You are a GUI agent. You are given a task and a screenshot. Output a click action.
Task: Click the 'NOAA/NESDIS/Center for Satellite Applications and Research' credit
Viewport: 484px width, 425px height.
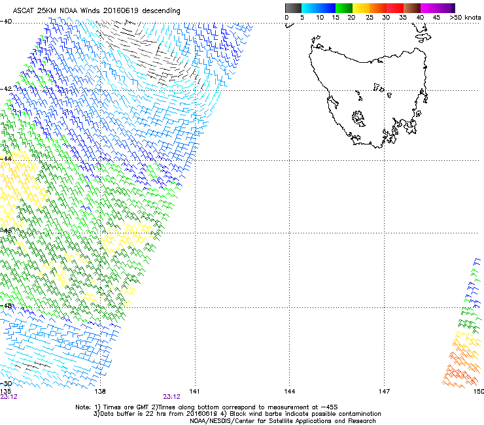[283, 421]
